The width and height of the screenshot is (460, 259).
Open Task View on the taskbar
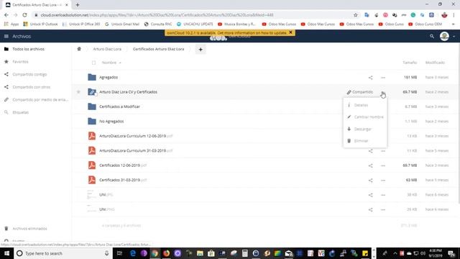click(x=119, y=253)
